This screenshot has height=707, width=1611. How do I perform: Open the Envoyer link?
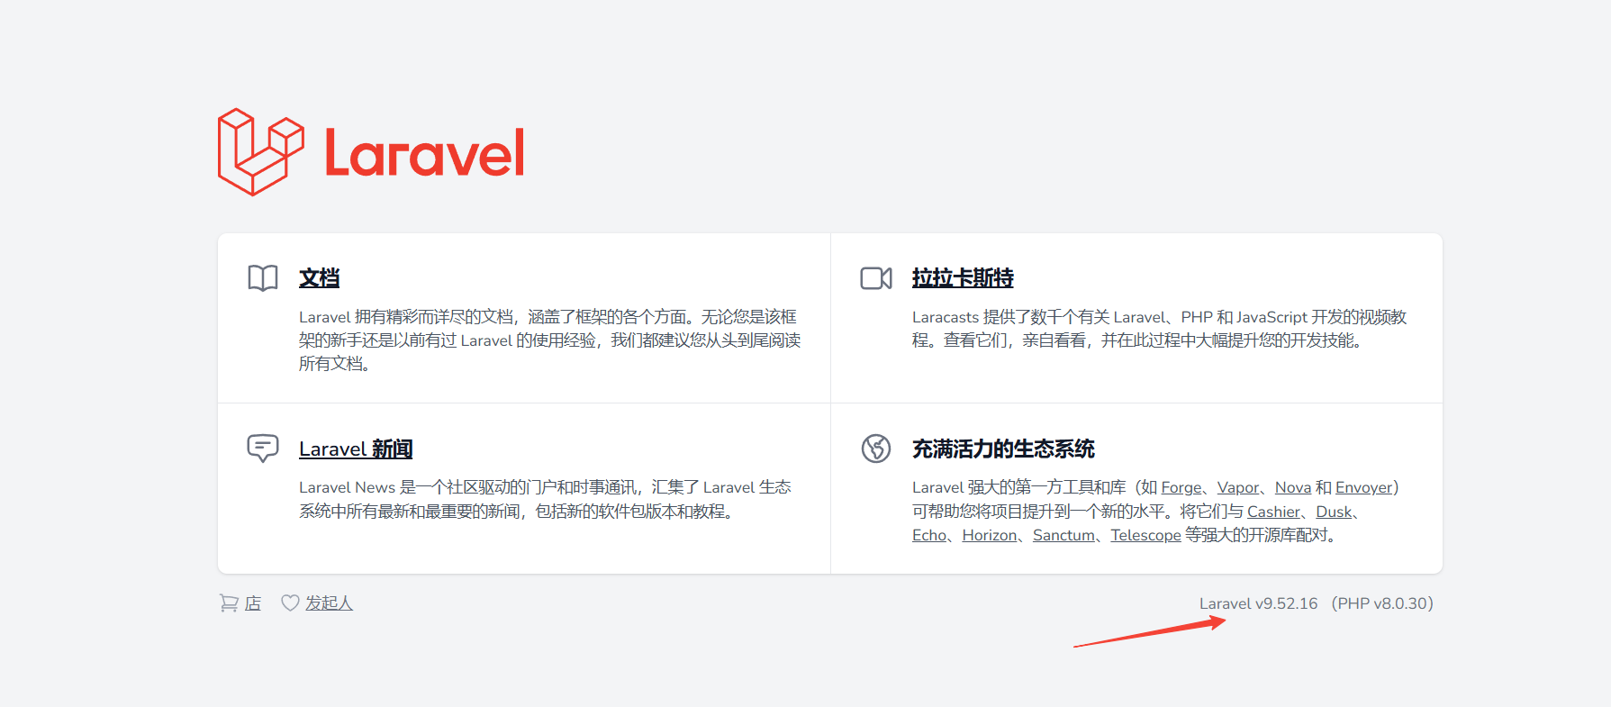pyautogui.click(x=1364, y=487)
